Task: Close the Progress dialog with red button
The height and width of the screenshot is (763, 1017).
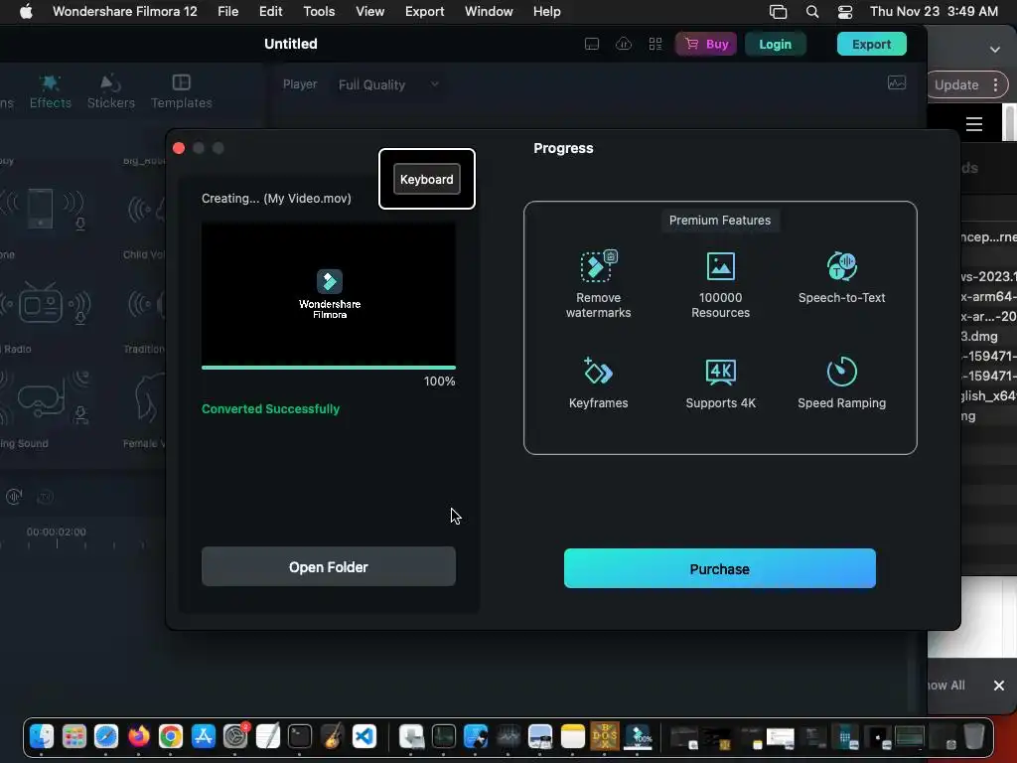Action: pos(179,148)
